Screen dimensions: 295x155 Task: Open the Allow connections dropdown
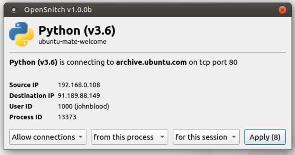[48, 137]
